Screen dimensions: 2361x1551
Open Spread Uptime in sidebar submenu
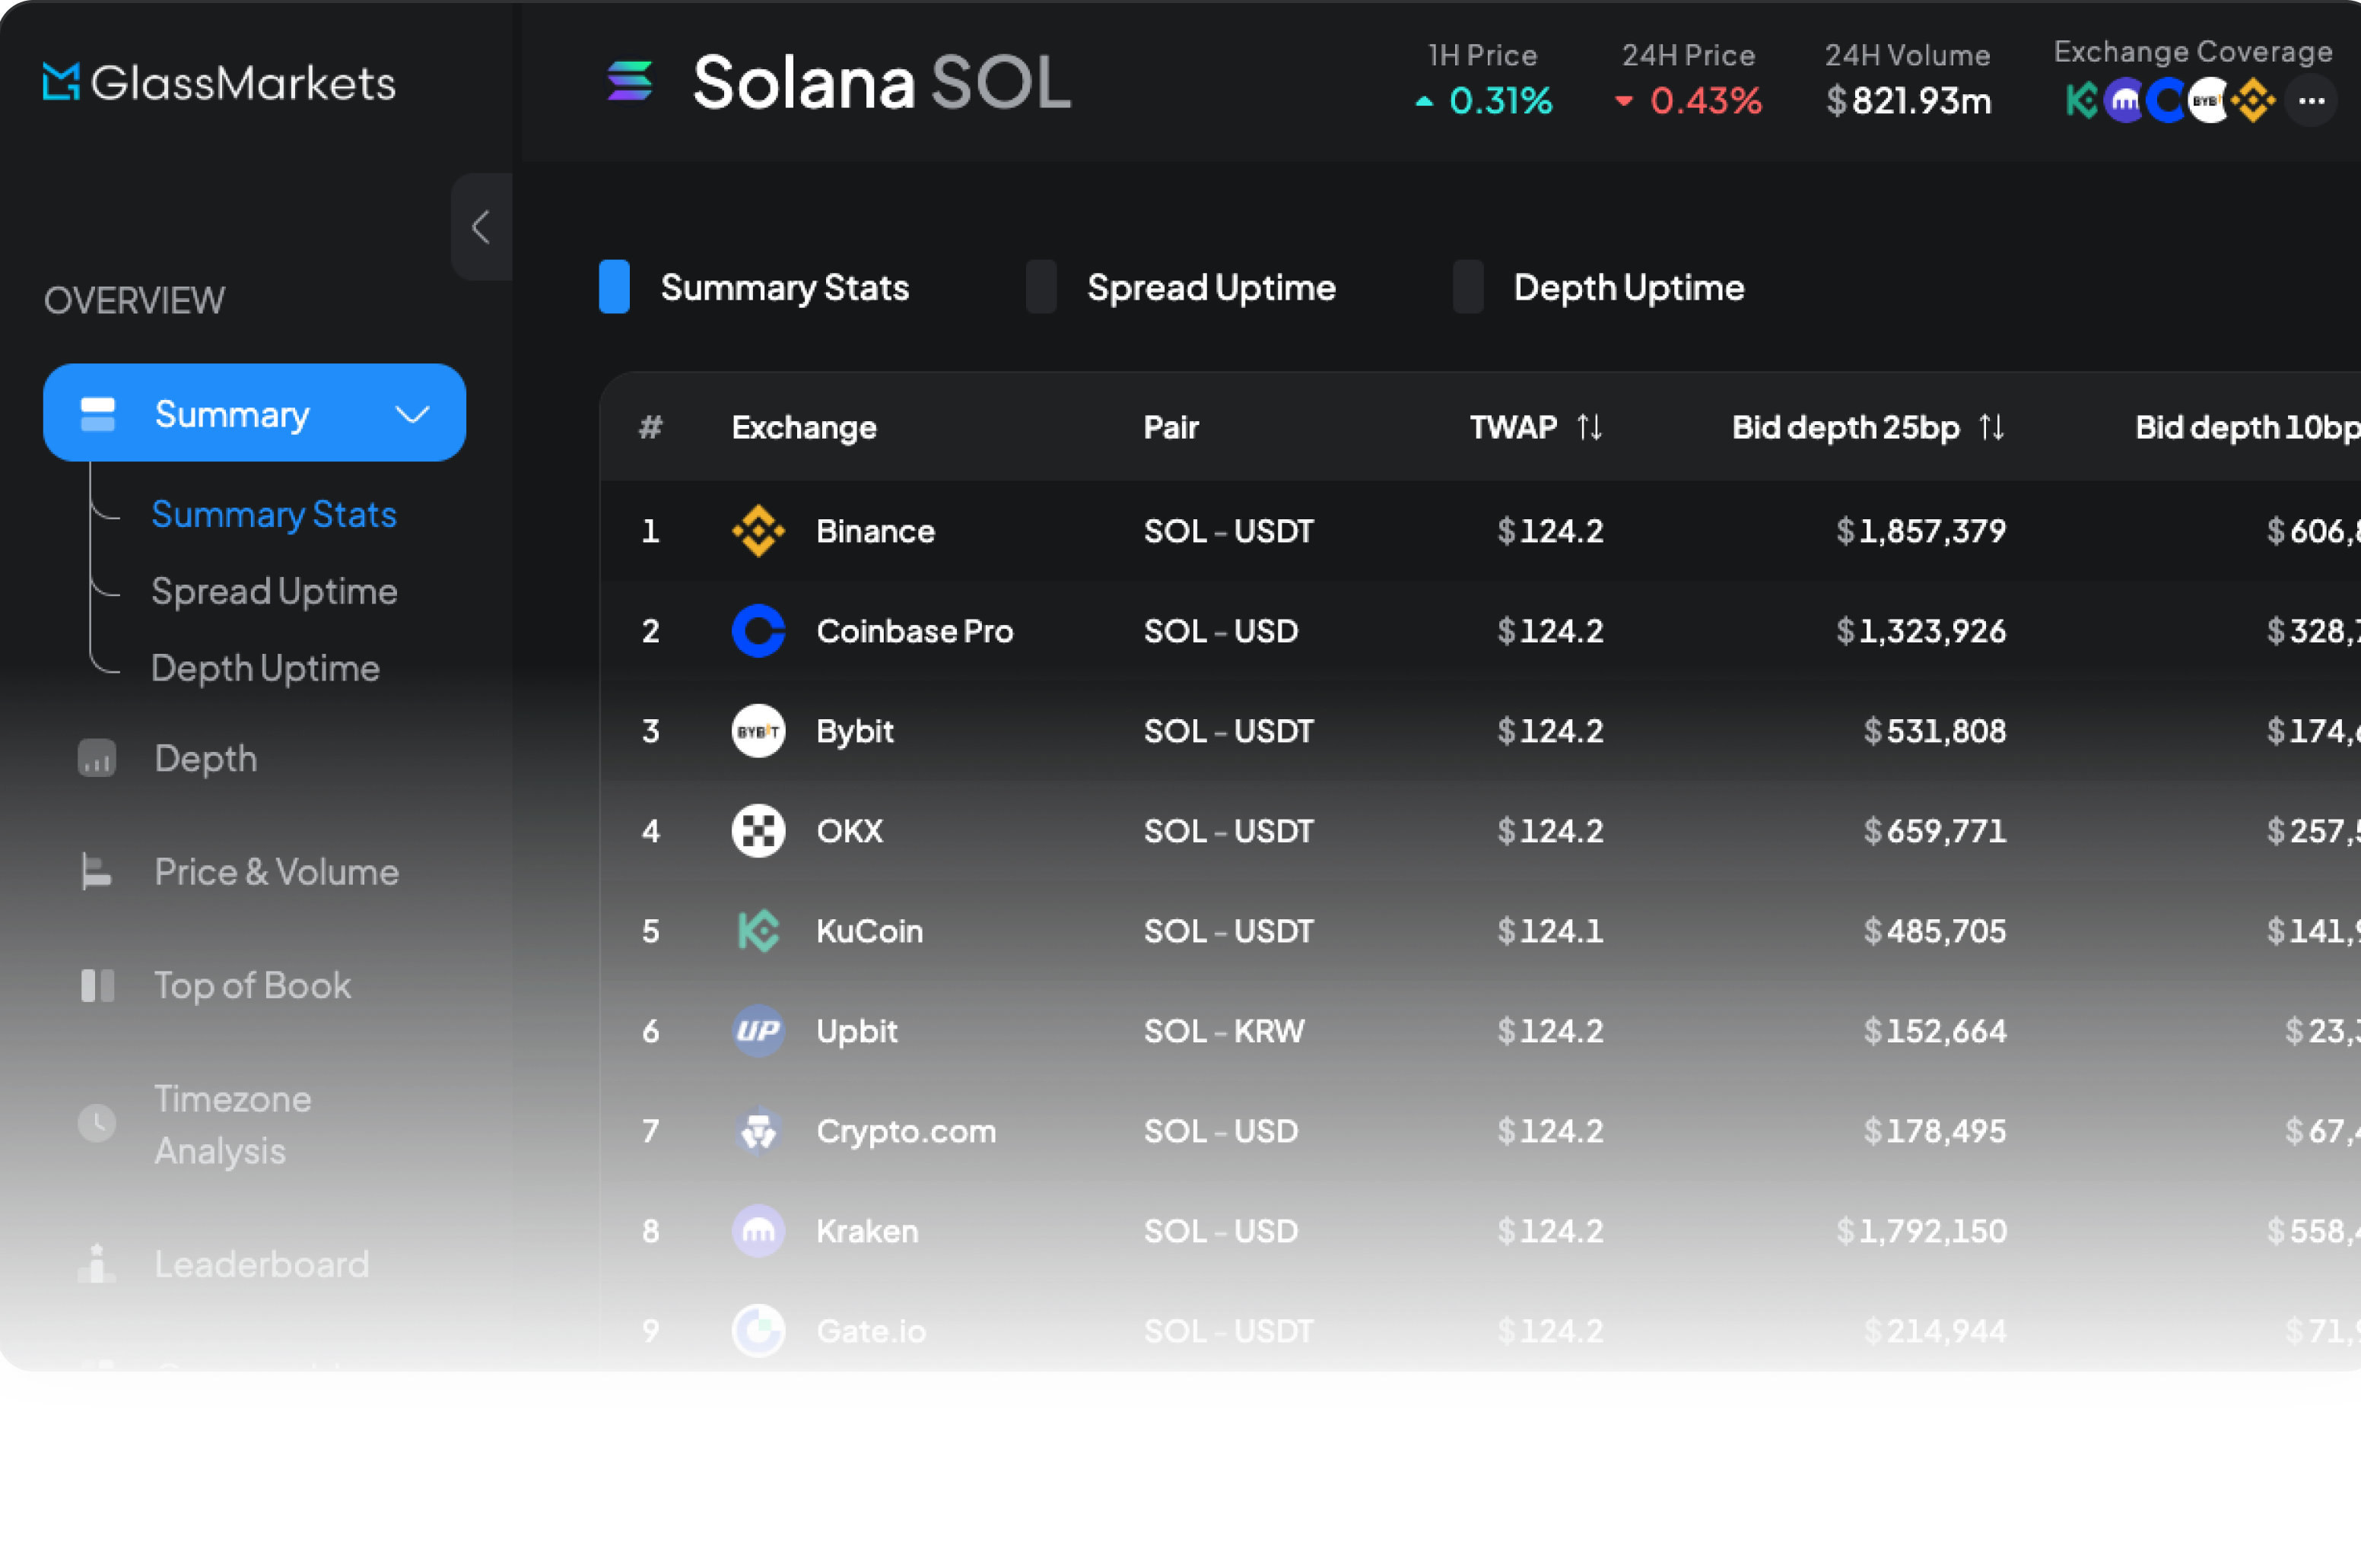(x=274, y=592)
